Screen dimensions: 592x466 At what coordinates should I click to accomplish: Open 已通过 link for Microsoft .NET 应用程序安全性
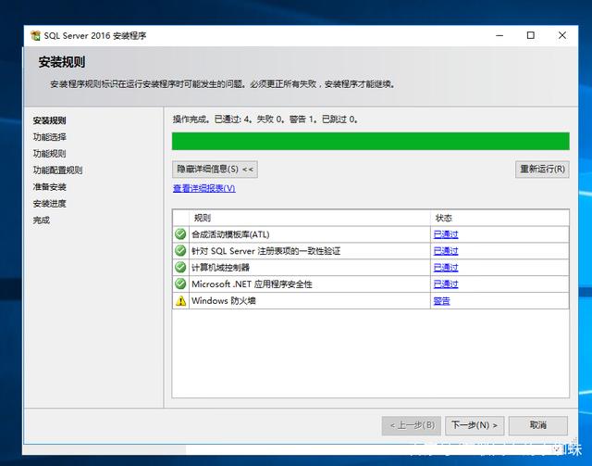coord(446,284)
